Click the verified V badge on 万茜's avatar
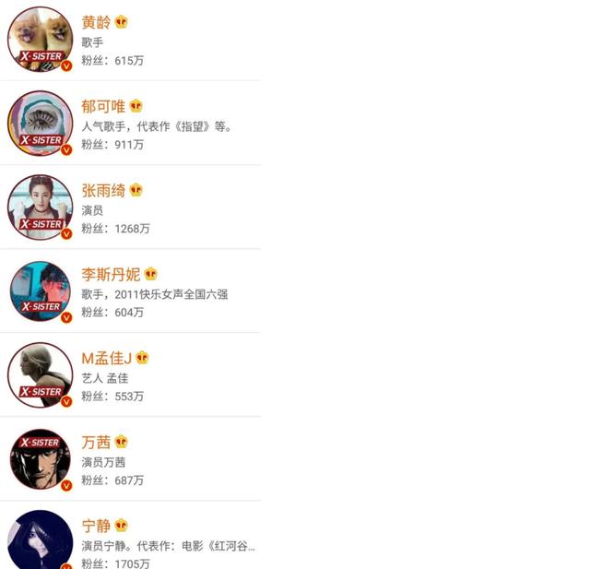Screen dimensions: 590x569 click(x=66, y=485)
